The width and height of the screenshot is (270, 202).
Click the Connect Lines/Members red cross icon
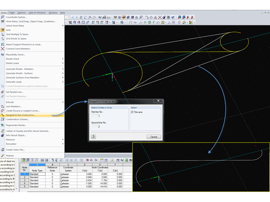coord(2,49)
